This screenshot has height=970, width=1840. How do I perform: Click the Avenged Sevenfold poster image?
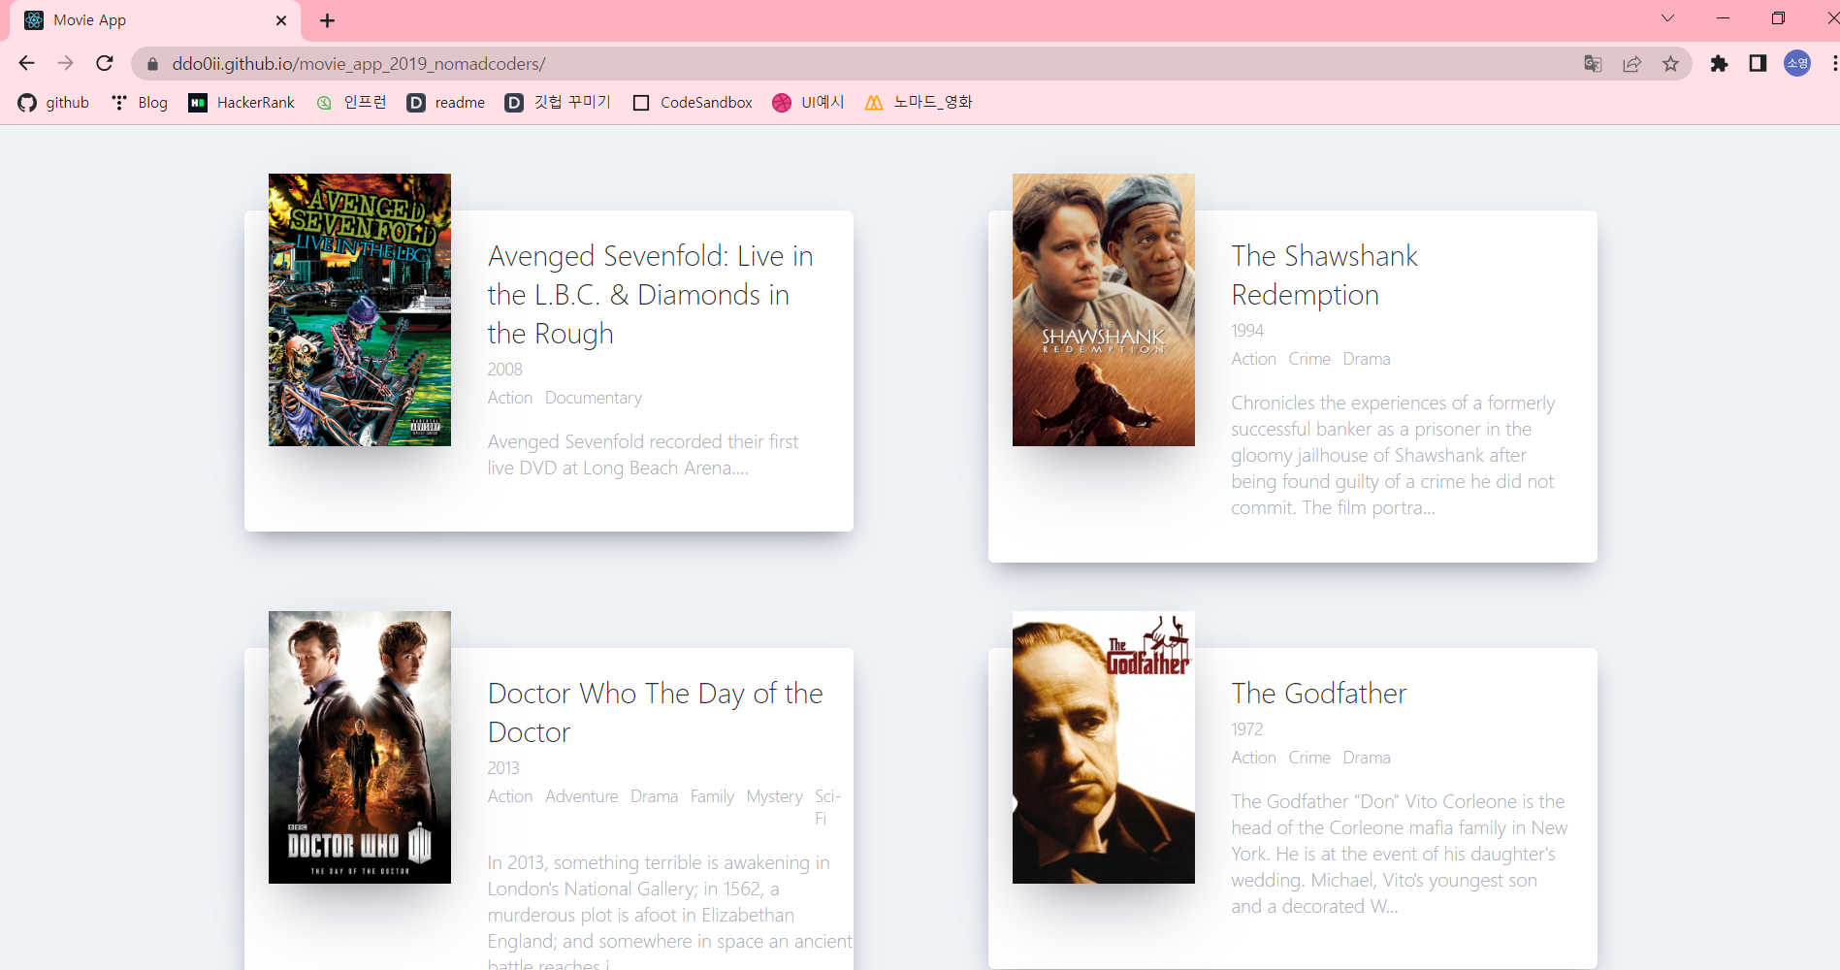pyautogui.click(x=360, y=309)
